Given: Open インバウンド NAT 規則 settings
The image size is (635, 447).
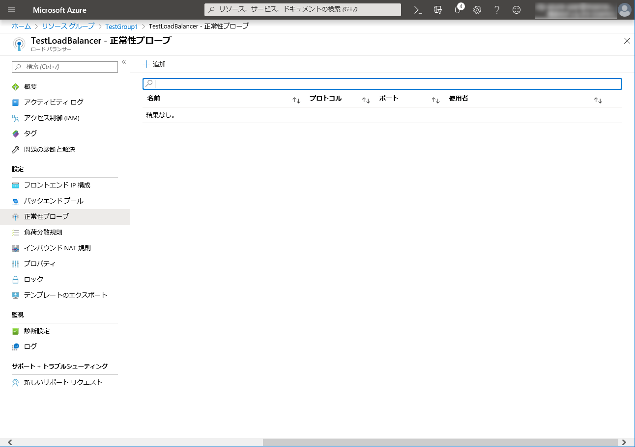Looking at the screenshot, I should [57, 248].
